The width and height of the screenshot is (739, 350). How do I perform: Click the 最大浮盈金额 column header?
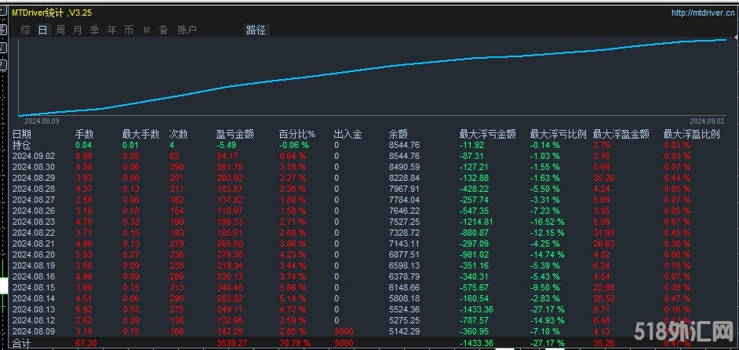click(621, 135)
